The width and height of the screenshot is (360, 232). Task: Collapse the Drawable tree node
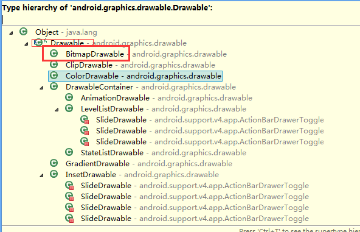[26, 44]
